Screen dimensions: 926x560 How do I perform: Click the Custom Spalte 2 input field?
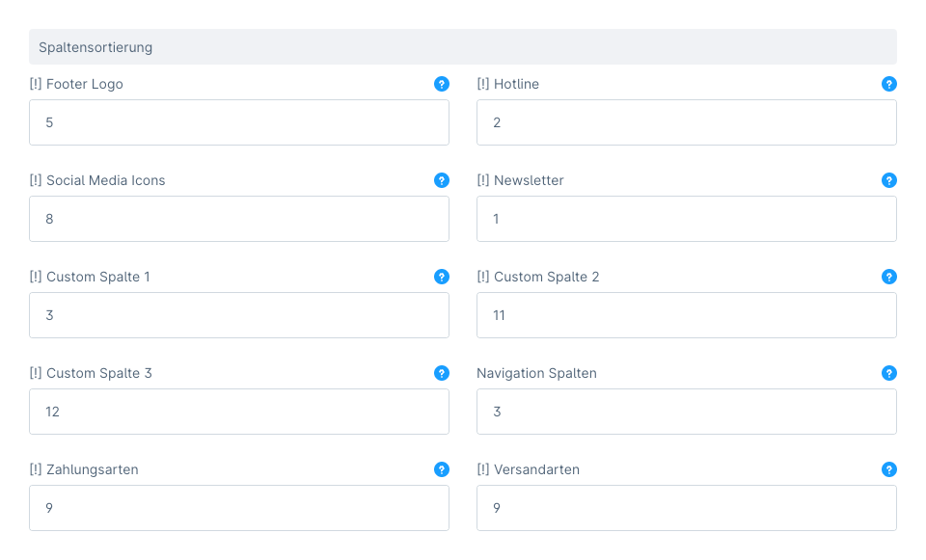tap(686, 315)
